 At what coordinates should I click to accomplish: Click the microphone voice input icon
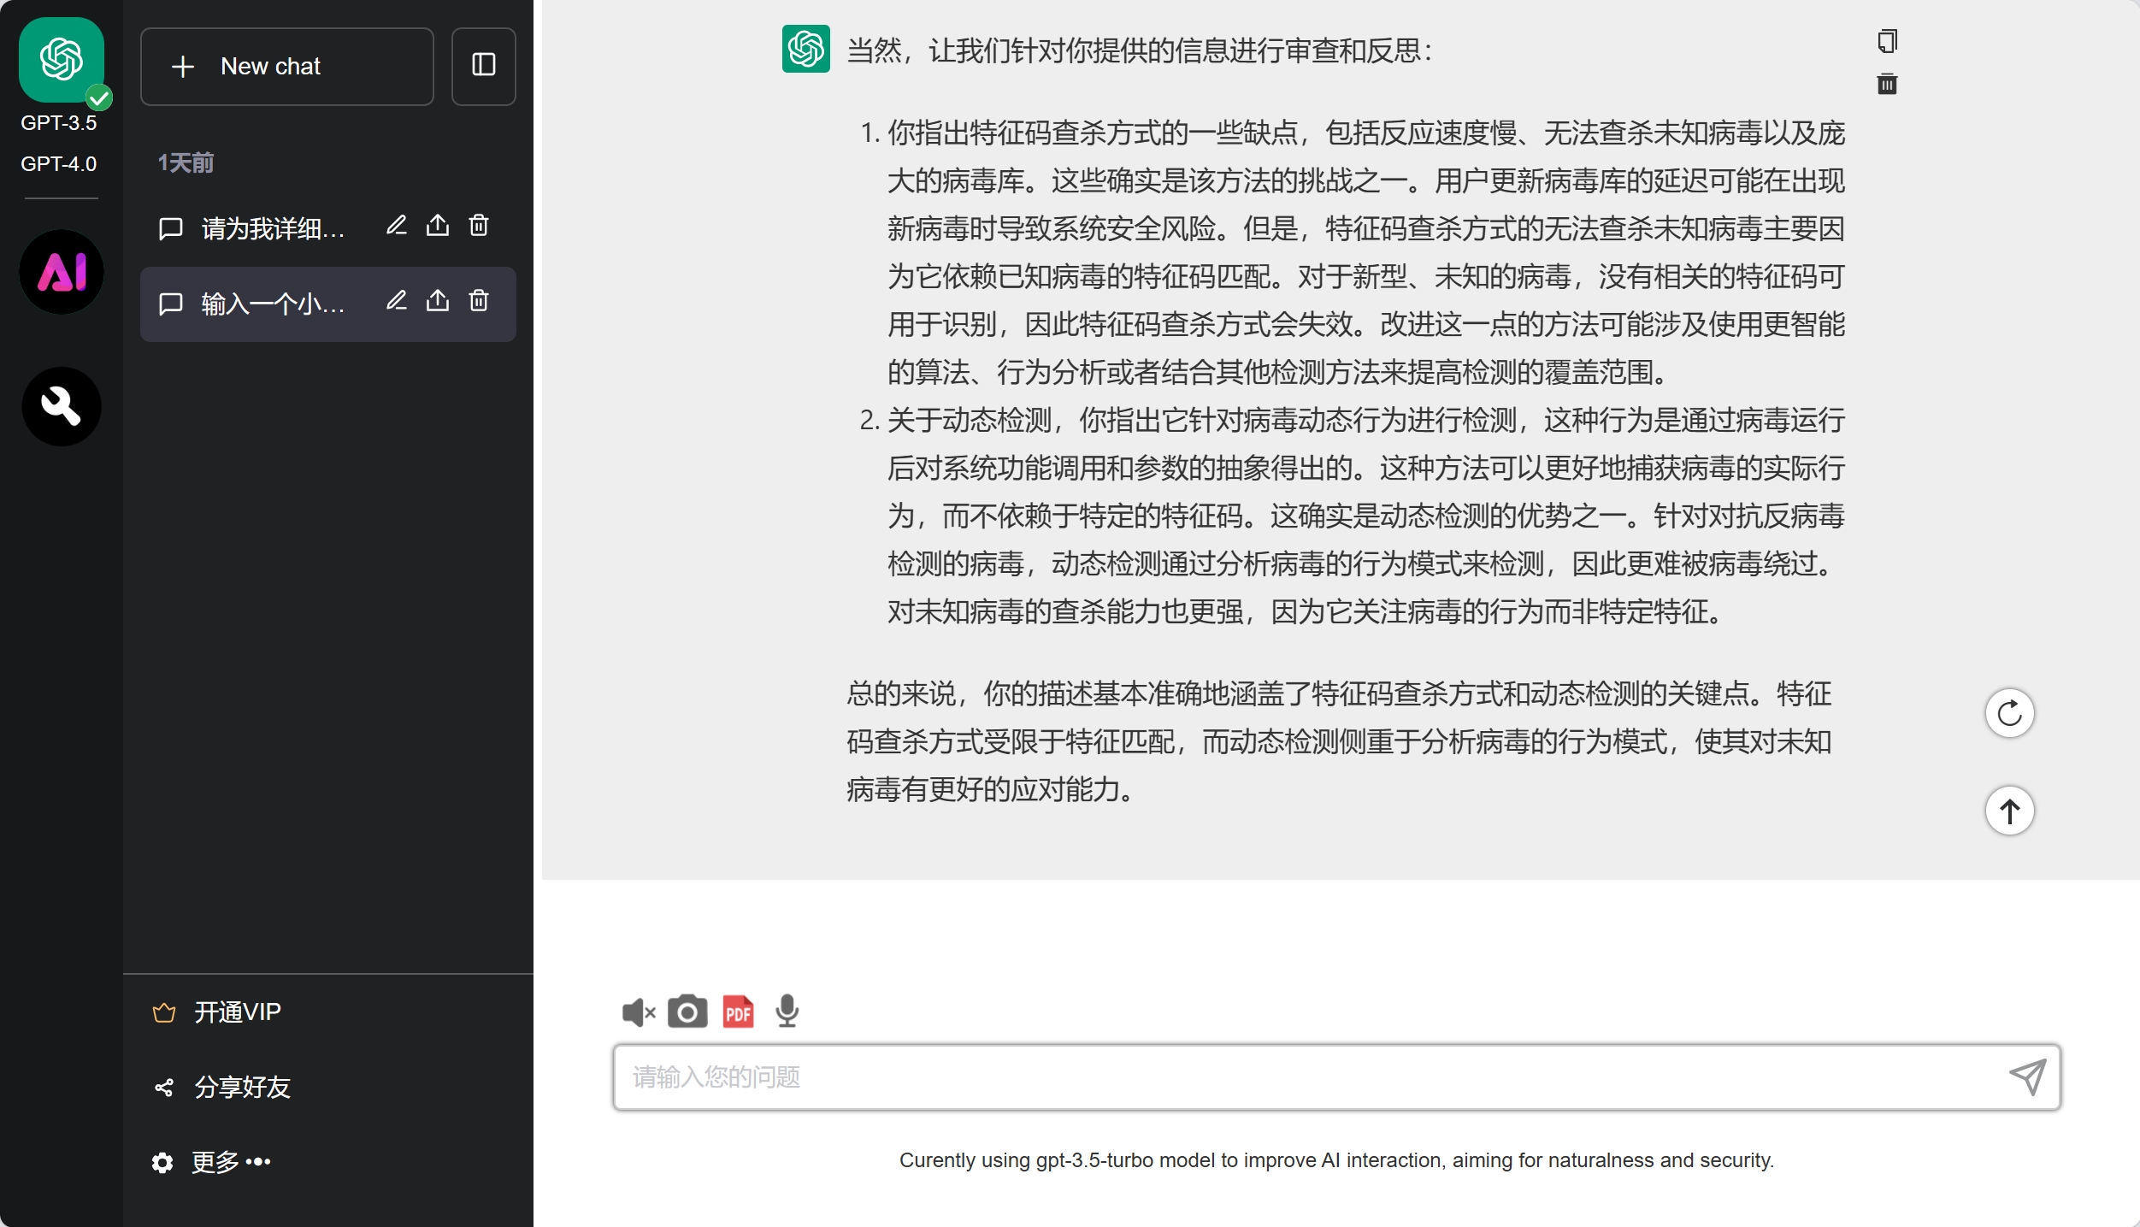tap(787, 1012)
